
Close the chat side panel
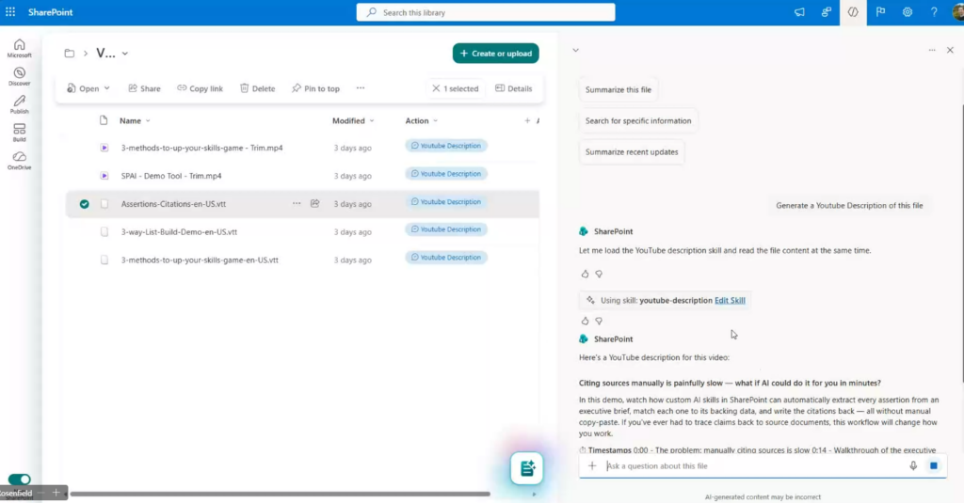(950, 51)
